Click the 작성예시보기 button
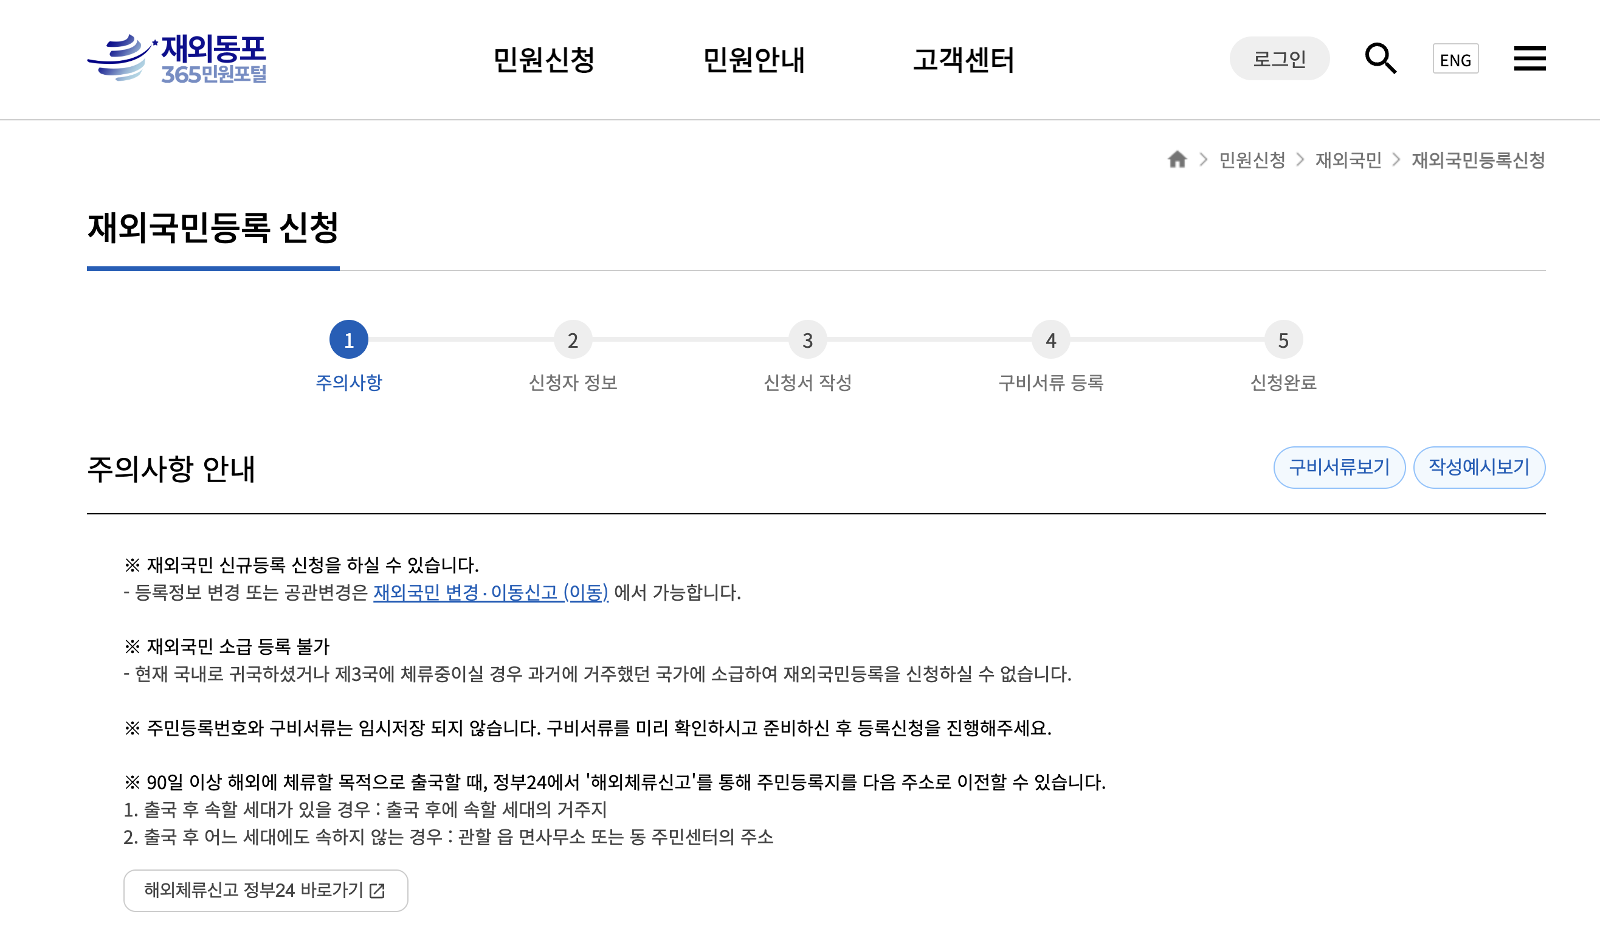 (1479, 468)
